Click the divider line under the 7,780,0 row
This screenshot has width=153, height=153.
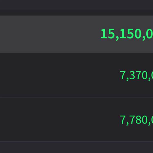point(76,142)
